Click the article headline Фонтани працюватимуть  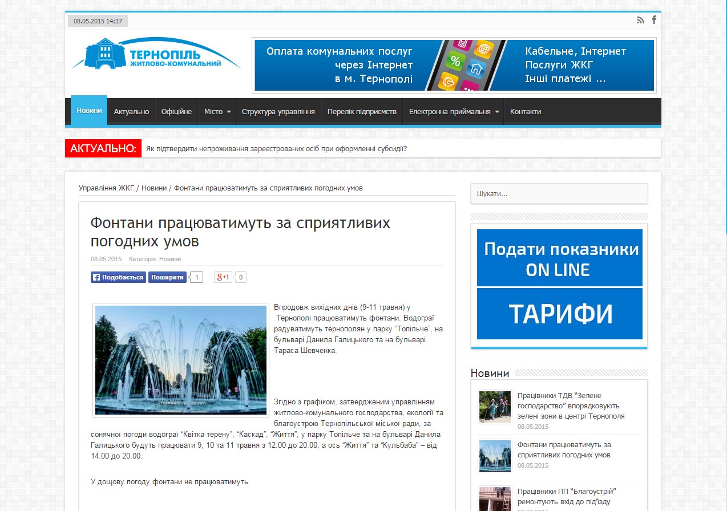tap(240, 232)
